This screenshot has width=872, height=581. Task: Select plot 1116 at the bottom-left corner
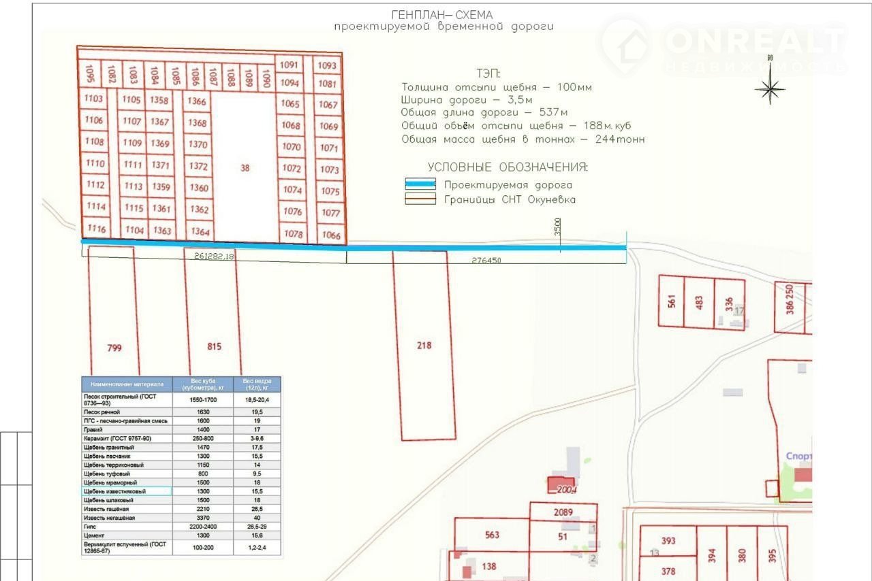tap(97, 229)
